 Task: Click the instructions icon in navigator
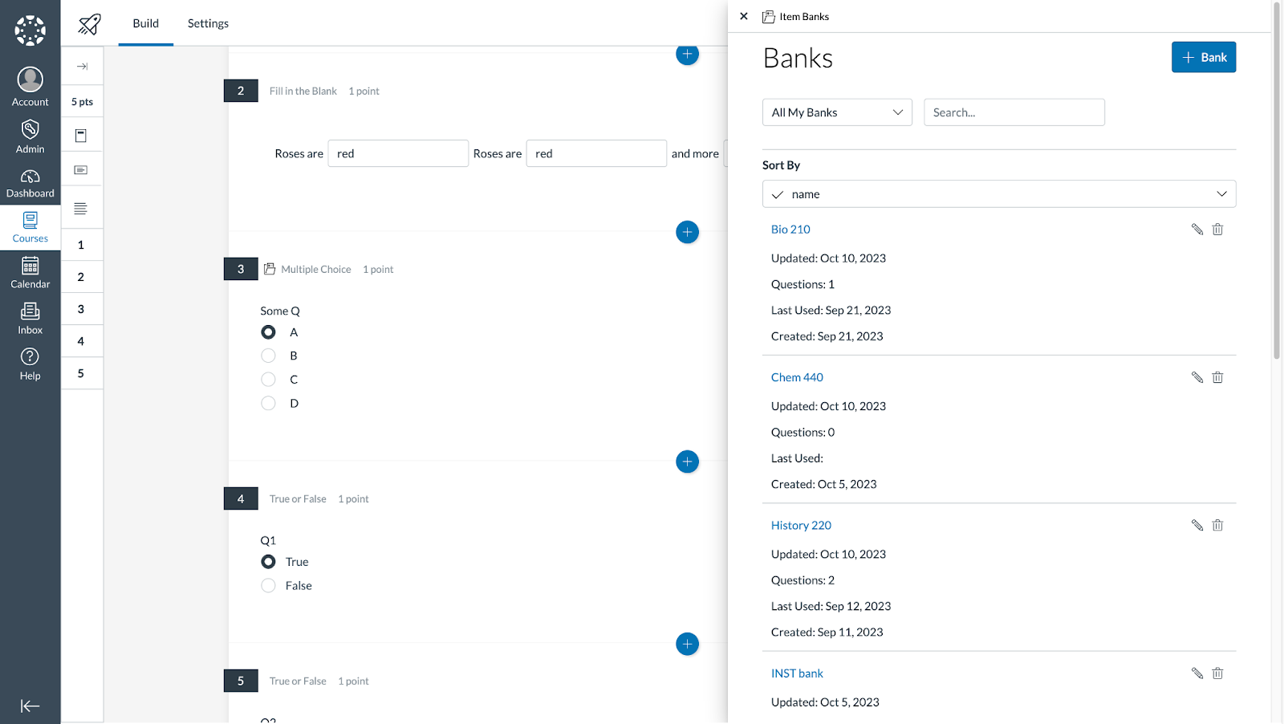(81, 136)
